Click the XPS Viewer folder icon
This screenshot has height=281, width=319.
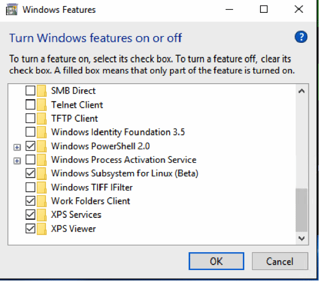coord(42,228)
